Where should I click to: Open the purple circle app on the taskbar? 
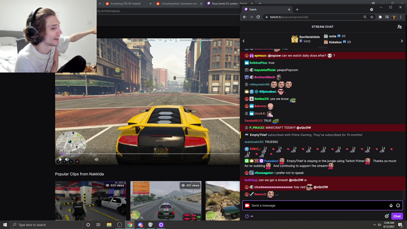tap(161, 225)
